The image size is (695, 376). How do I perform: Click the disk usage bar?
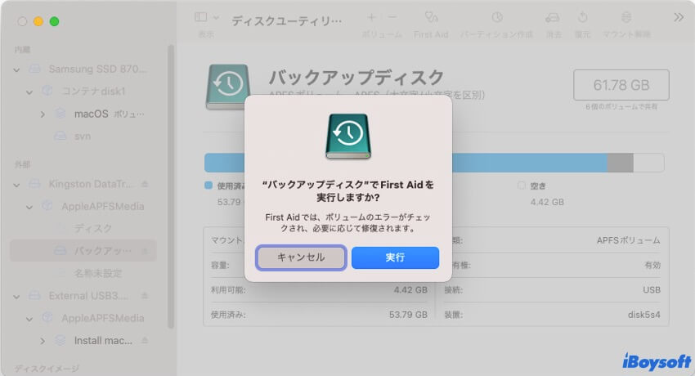pyautogui.click(x=434, y=163)
